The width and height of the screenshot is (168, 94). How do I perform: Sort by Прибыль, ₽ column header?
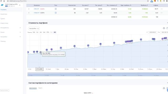pos(144,5)
